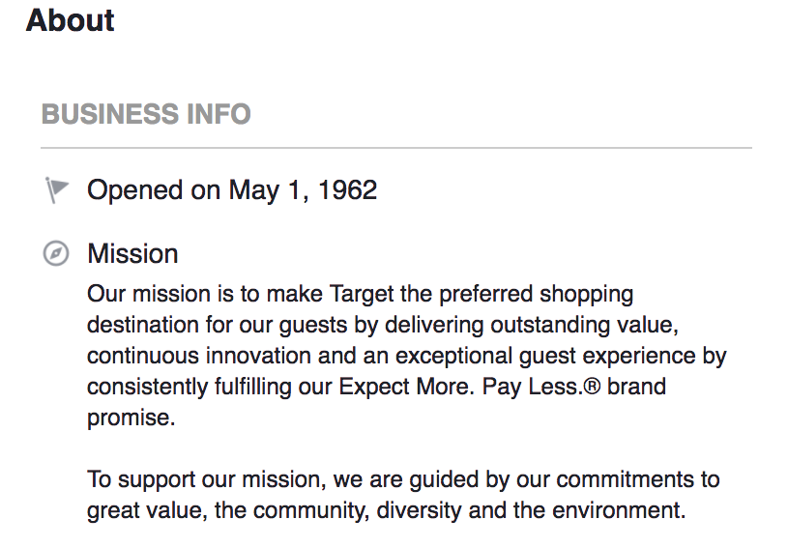Click the word 'commitments' in second paragraph
This screenshot has height=548, width=788.
(x=623, y=479)
